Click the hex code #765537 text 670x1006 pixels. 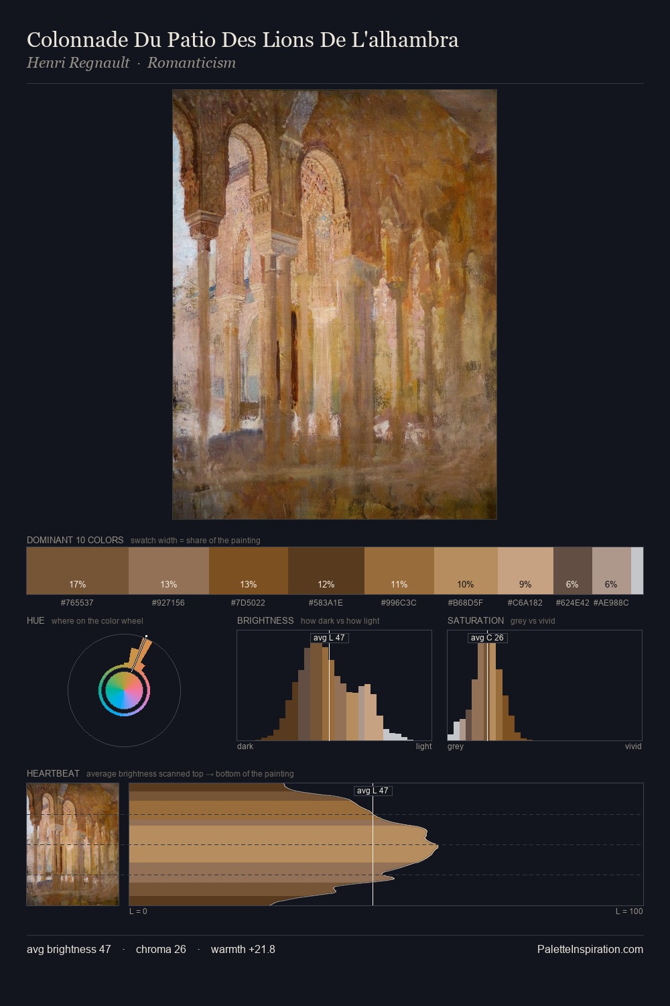[77, 602]
